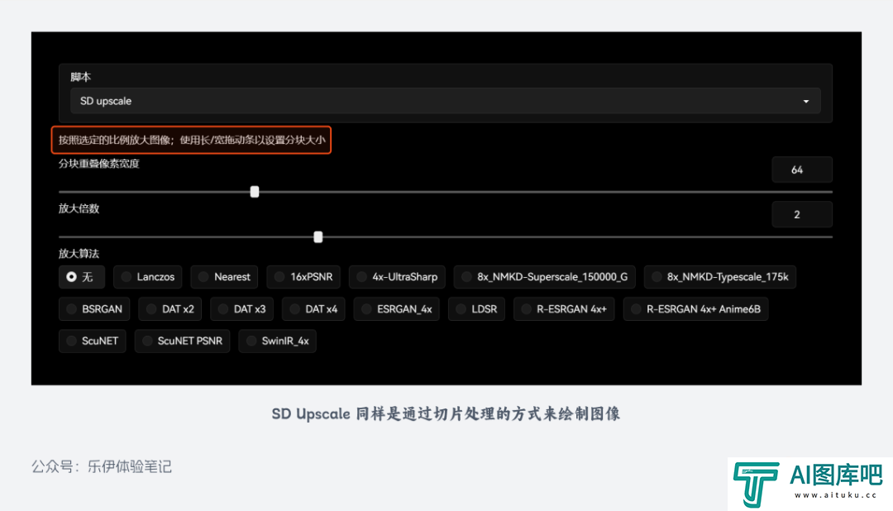Click the 分块重叠像素宽度 slider handle
This screenshot has height=511, width=893.
pyautogui.click(x=255, y=192)
